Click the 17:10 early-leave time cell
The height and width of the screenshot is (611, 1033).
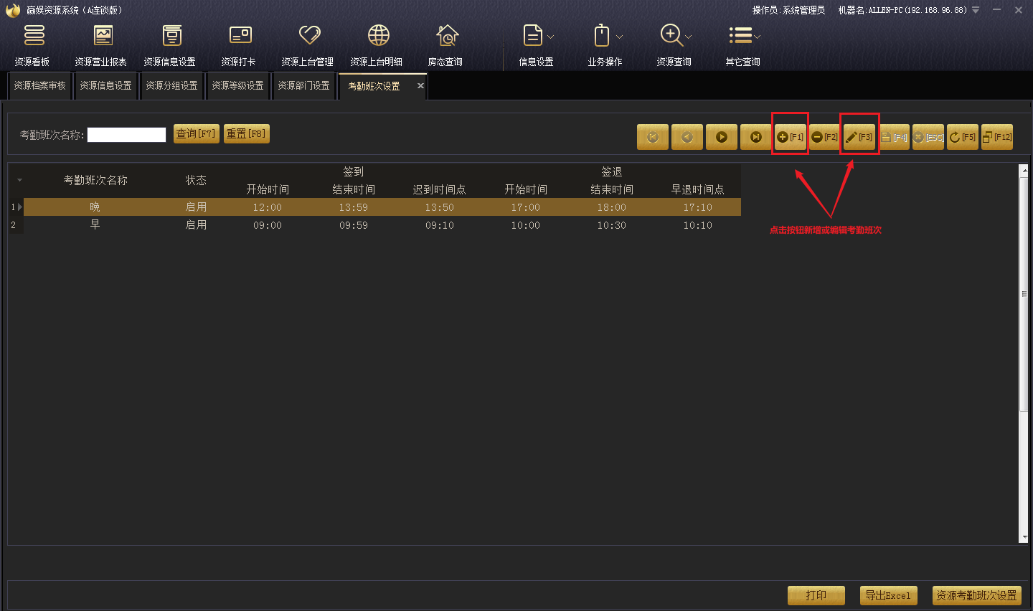coord(698,207)
